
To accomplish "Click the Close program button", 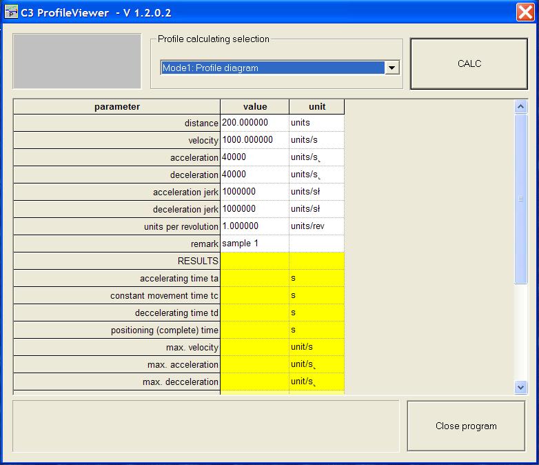I will [x=466, y=426].
